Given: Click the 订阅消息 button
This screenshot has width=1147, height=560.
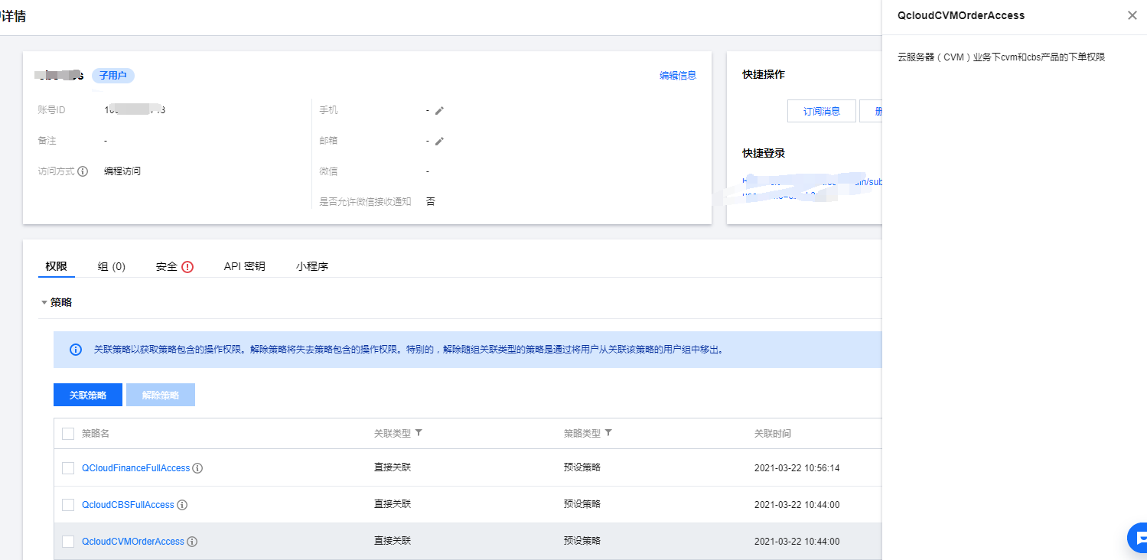Looking at the screenshot, I should pyautogui.click(x=822, y=111).
